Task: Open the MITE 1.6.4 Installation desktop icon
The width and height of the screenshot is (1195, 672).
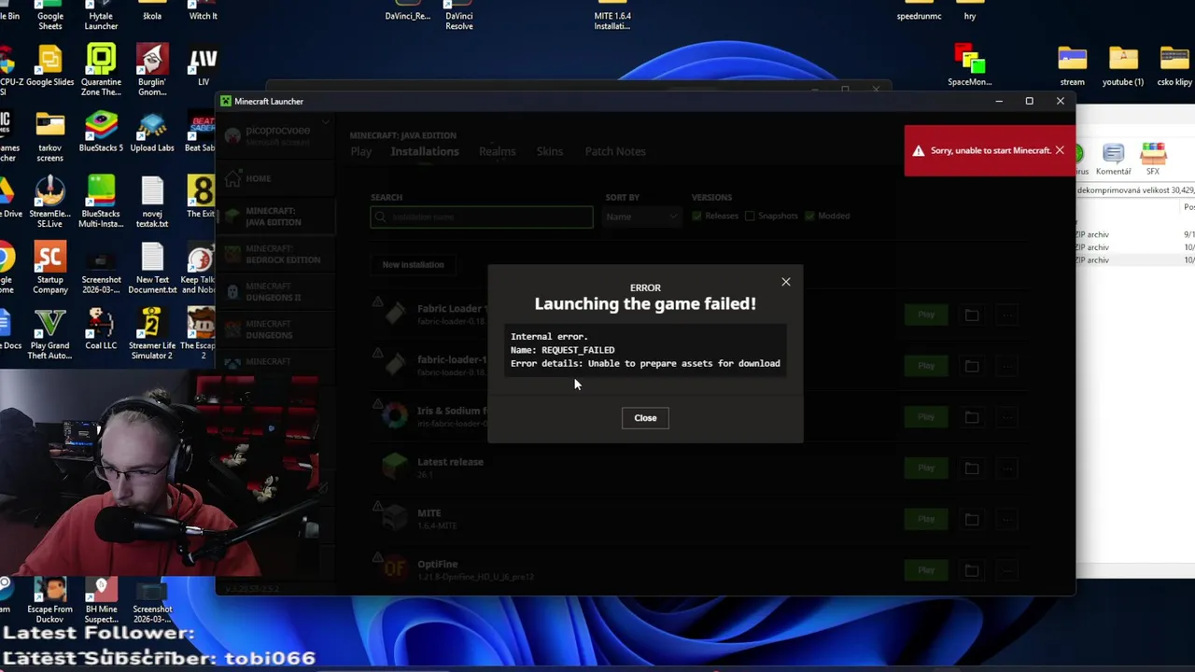Action: 612,15
